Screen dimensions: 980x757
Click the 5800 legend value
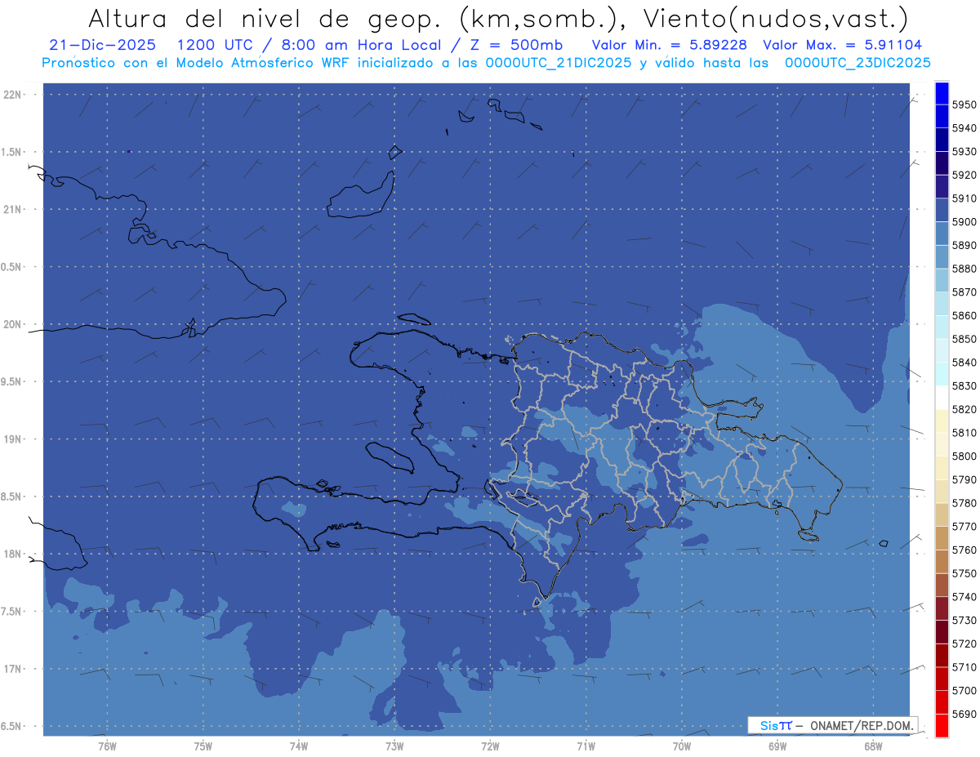[964, 456]
